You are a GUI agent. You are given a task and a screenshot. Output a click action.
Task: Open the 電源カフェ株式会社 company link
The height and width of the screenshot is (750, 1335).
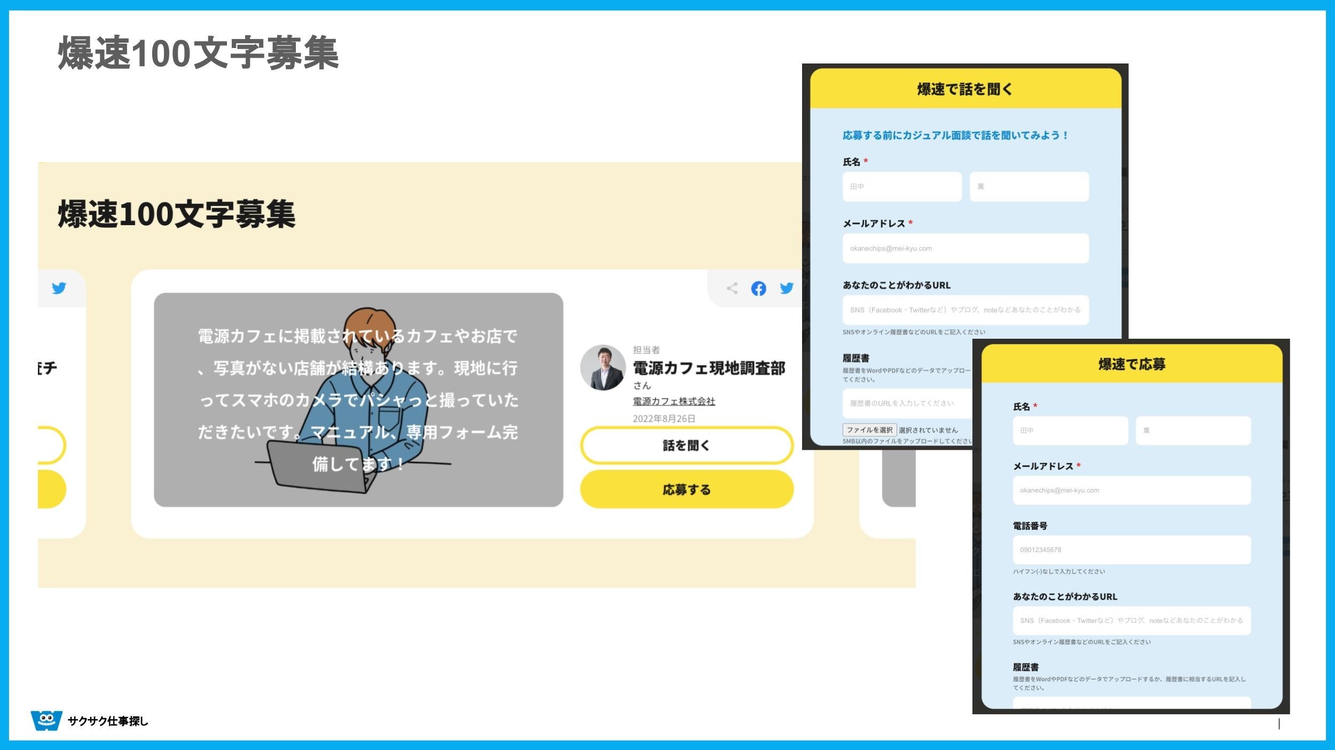pyautogui.click(x=674, y=401)
